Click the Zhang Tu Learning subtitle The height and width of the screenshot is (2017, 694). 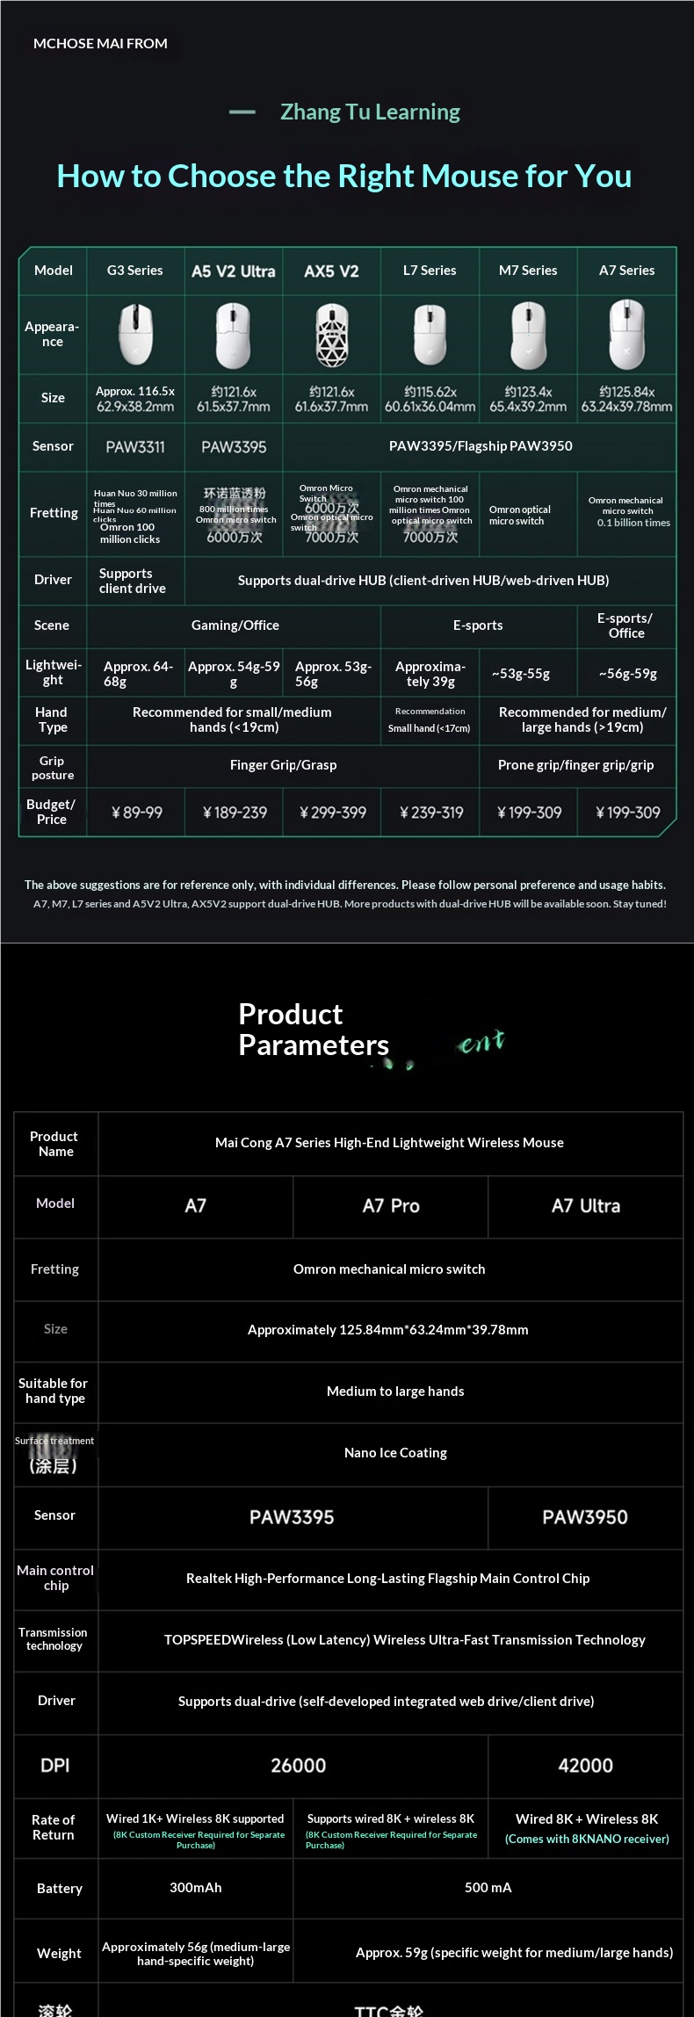pos(370,112)
